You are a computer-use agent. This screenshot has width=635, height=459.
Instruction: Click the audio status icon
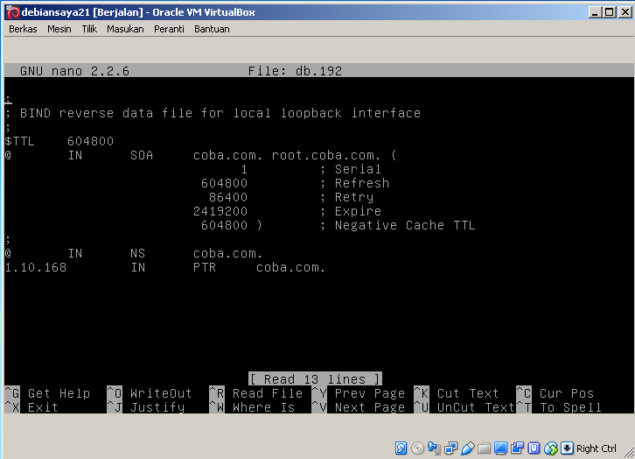434,448
